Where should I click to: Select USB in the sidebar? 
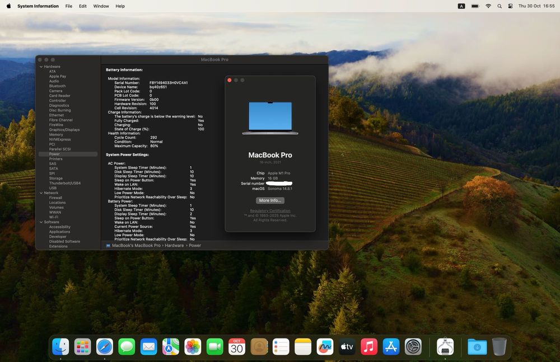pyautogui.click(x=53, y=188)
